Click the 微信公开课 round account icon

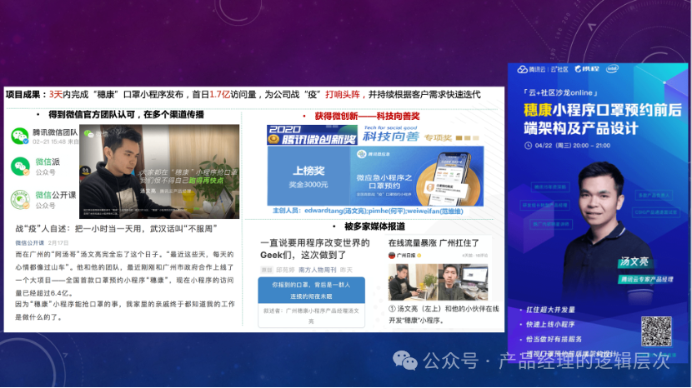pyautogui.click(x=20, y=199)
